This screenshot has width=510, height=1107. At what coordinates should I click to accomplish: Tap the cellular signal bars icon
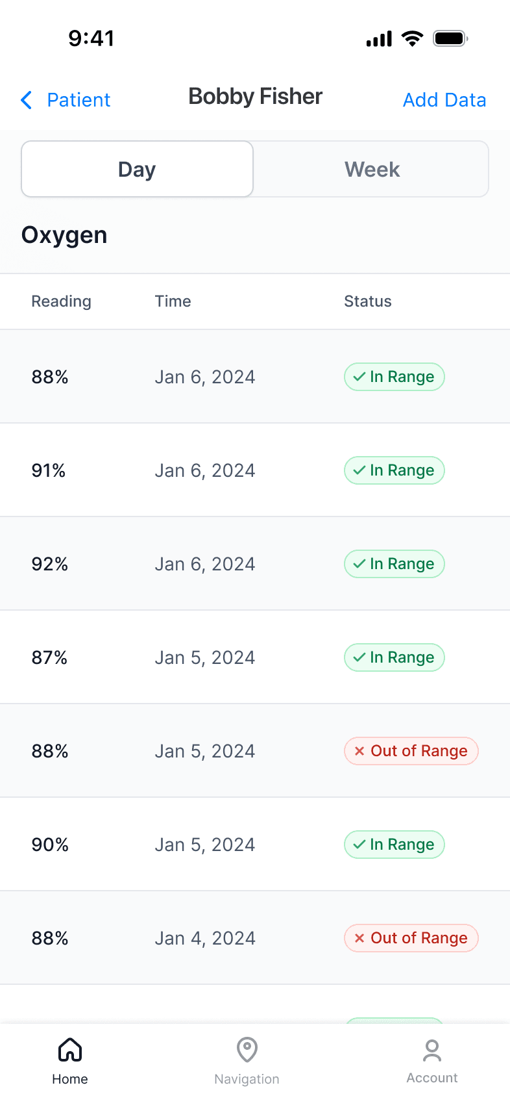click(x=379, y=39)
